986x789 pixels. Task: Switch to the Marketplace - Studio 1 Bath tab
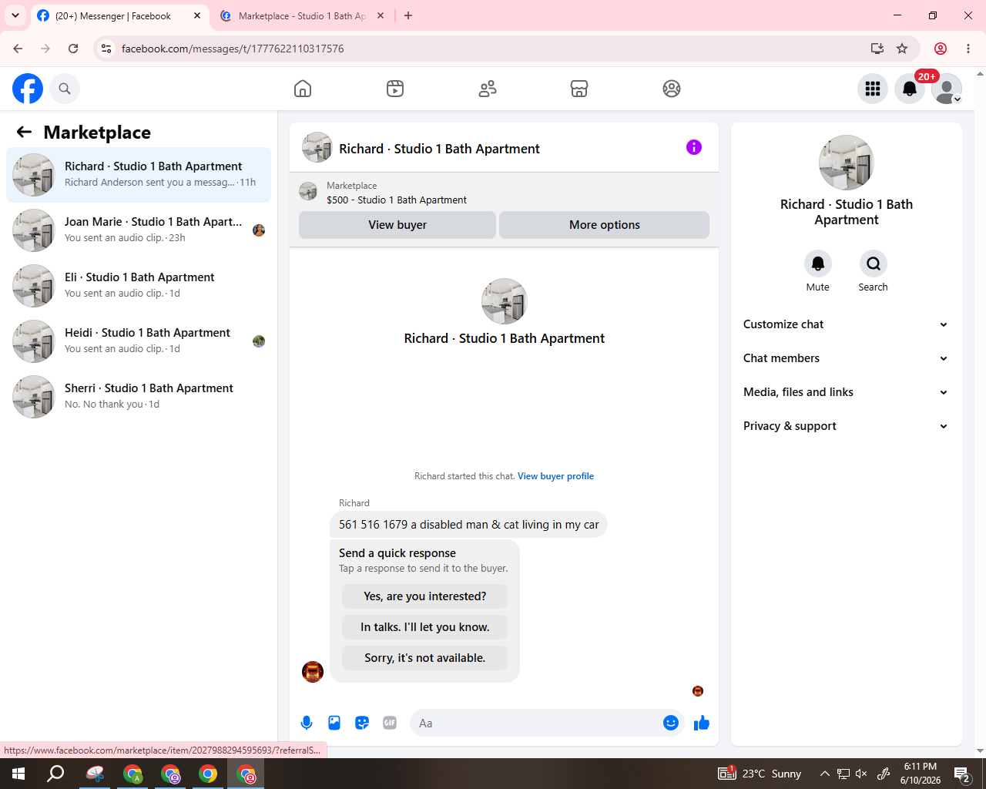click(x=302, y=15)
